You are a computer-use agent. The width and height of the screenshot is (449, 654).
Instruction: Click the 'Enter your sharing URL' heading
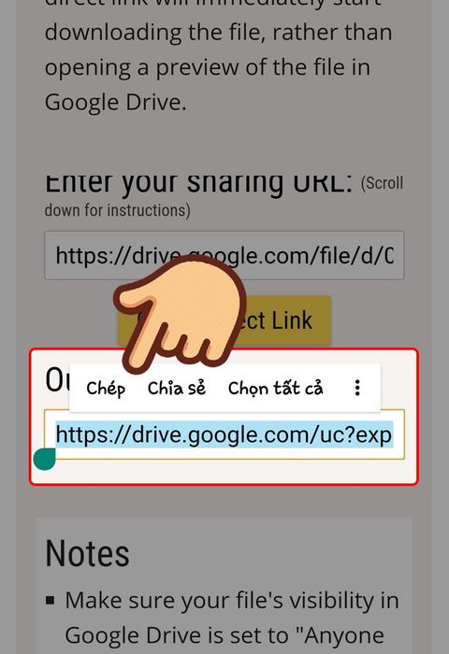(199, 183)
